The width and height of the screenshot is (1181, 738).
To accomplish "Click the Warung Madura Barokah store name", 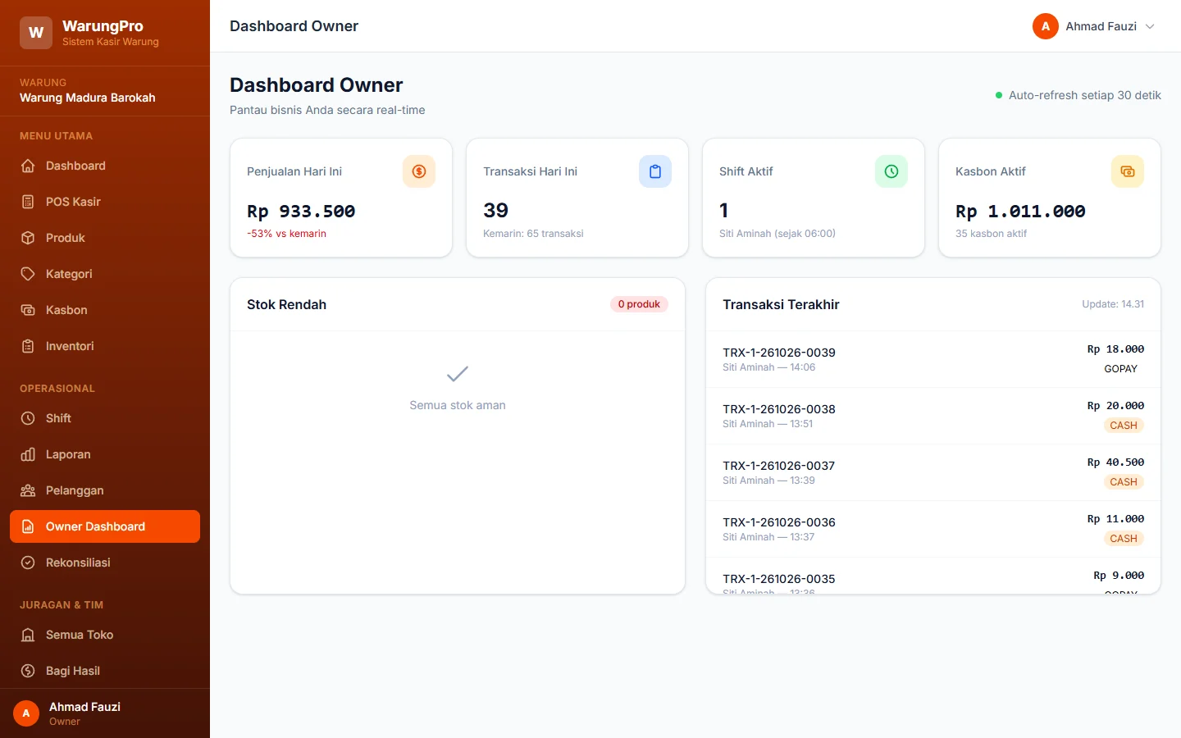I will pyautogui.click(x=88, y=98).
